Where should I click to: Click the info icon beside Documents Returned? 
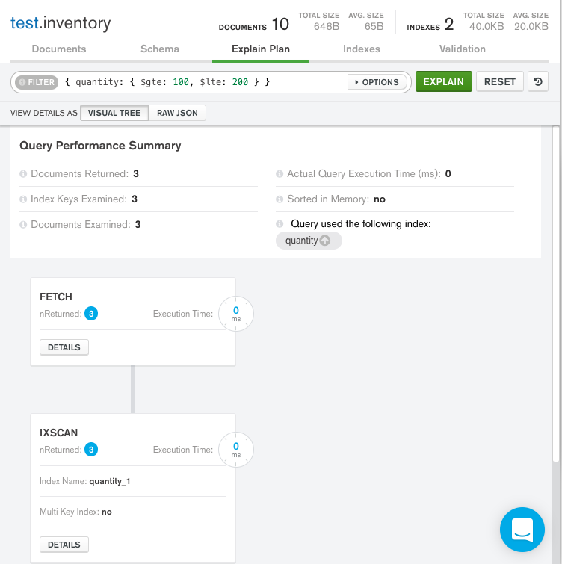click(x=24, y=174)
